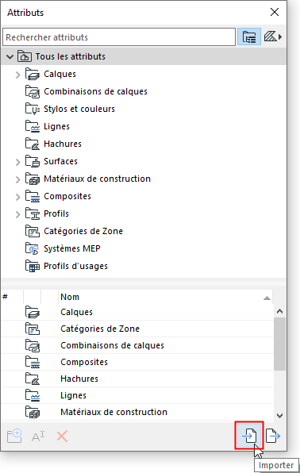Click the Combinaisons de calques tree icon

(33, 92)
